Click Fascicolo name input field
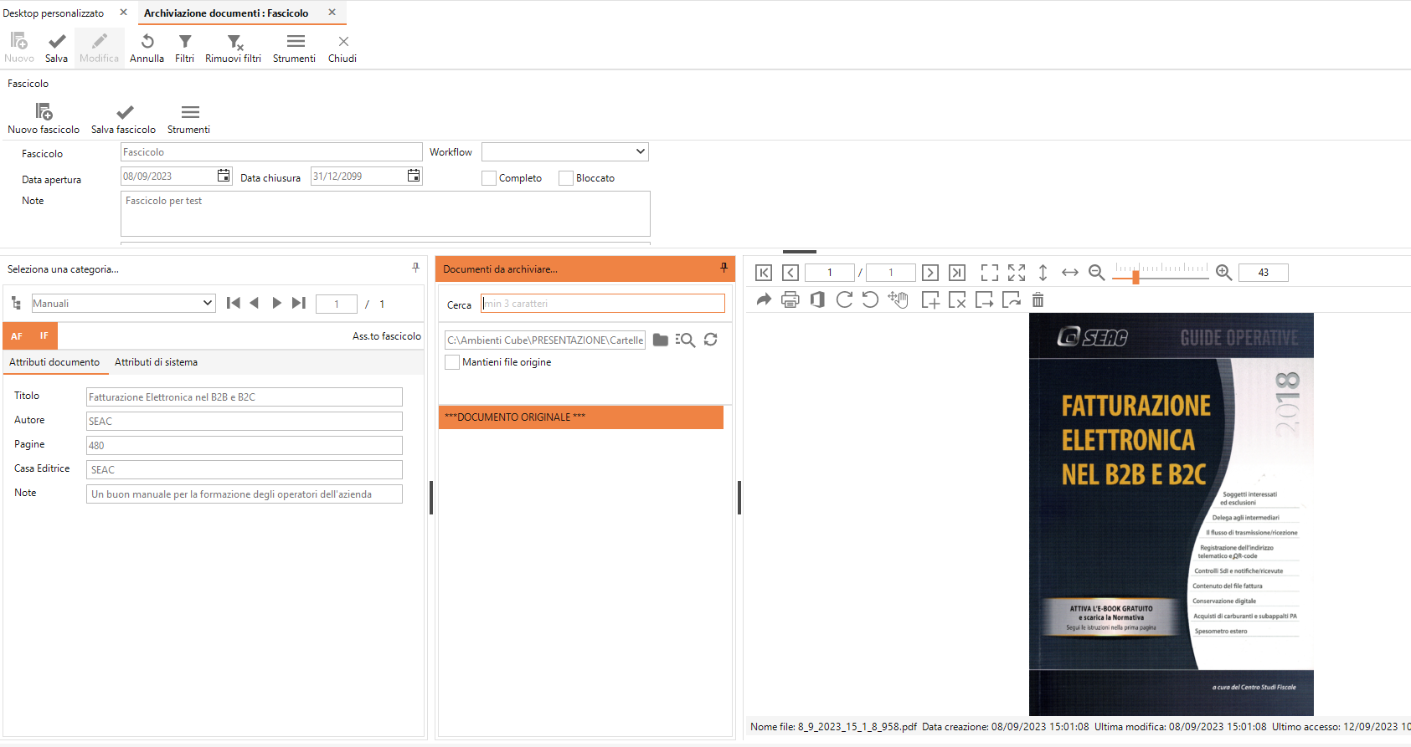1411x747 pixels. click(x=271, y=151)
